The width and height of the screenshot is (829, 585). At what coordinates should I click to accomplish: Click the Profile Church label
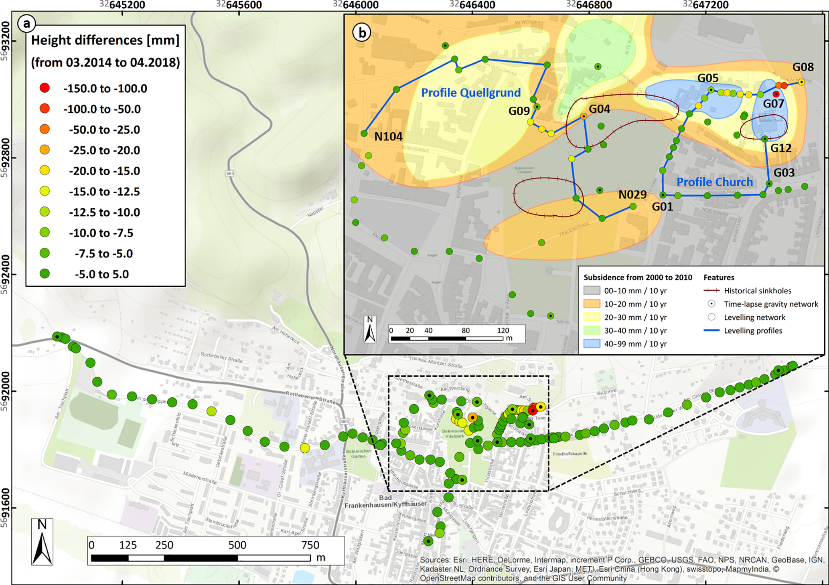(714, 182)
